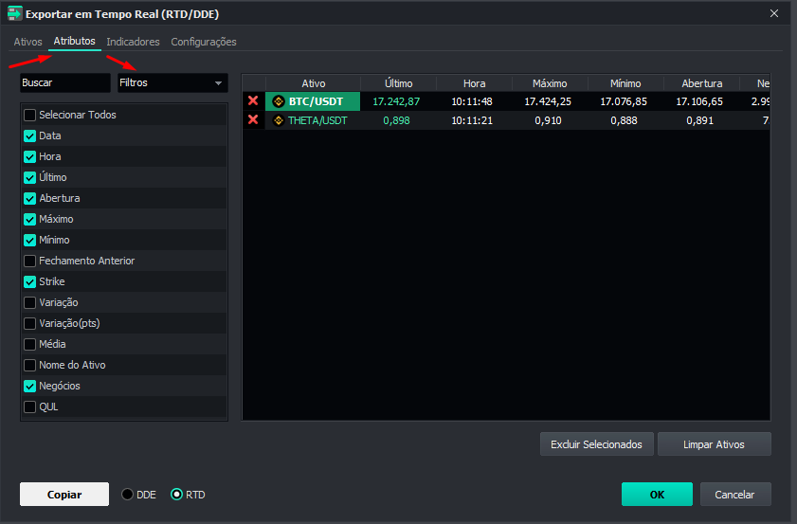Go to Configurações tab

[204, 42]
